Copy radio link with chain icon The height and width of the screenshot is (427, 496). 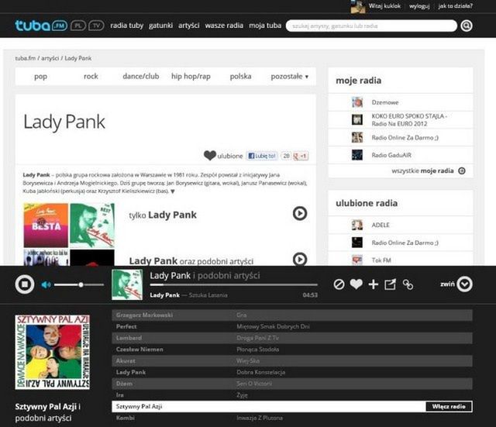408,284
